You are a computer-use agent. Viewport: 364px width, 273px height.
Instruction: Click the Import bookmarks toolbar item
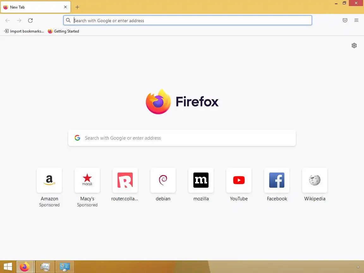pyautogui.click(x=24, y=31)
